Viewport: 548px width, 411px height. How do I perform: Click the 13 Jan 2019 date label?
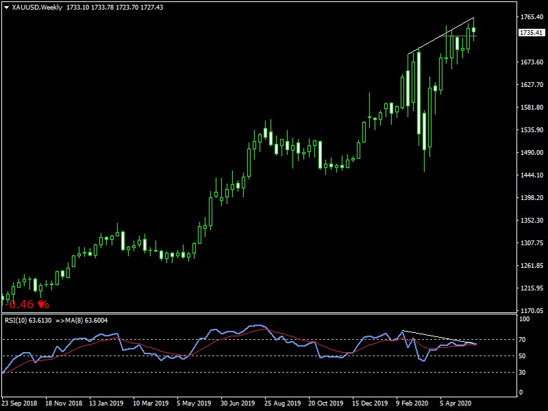tap(106, 403)
